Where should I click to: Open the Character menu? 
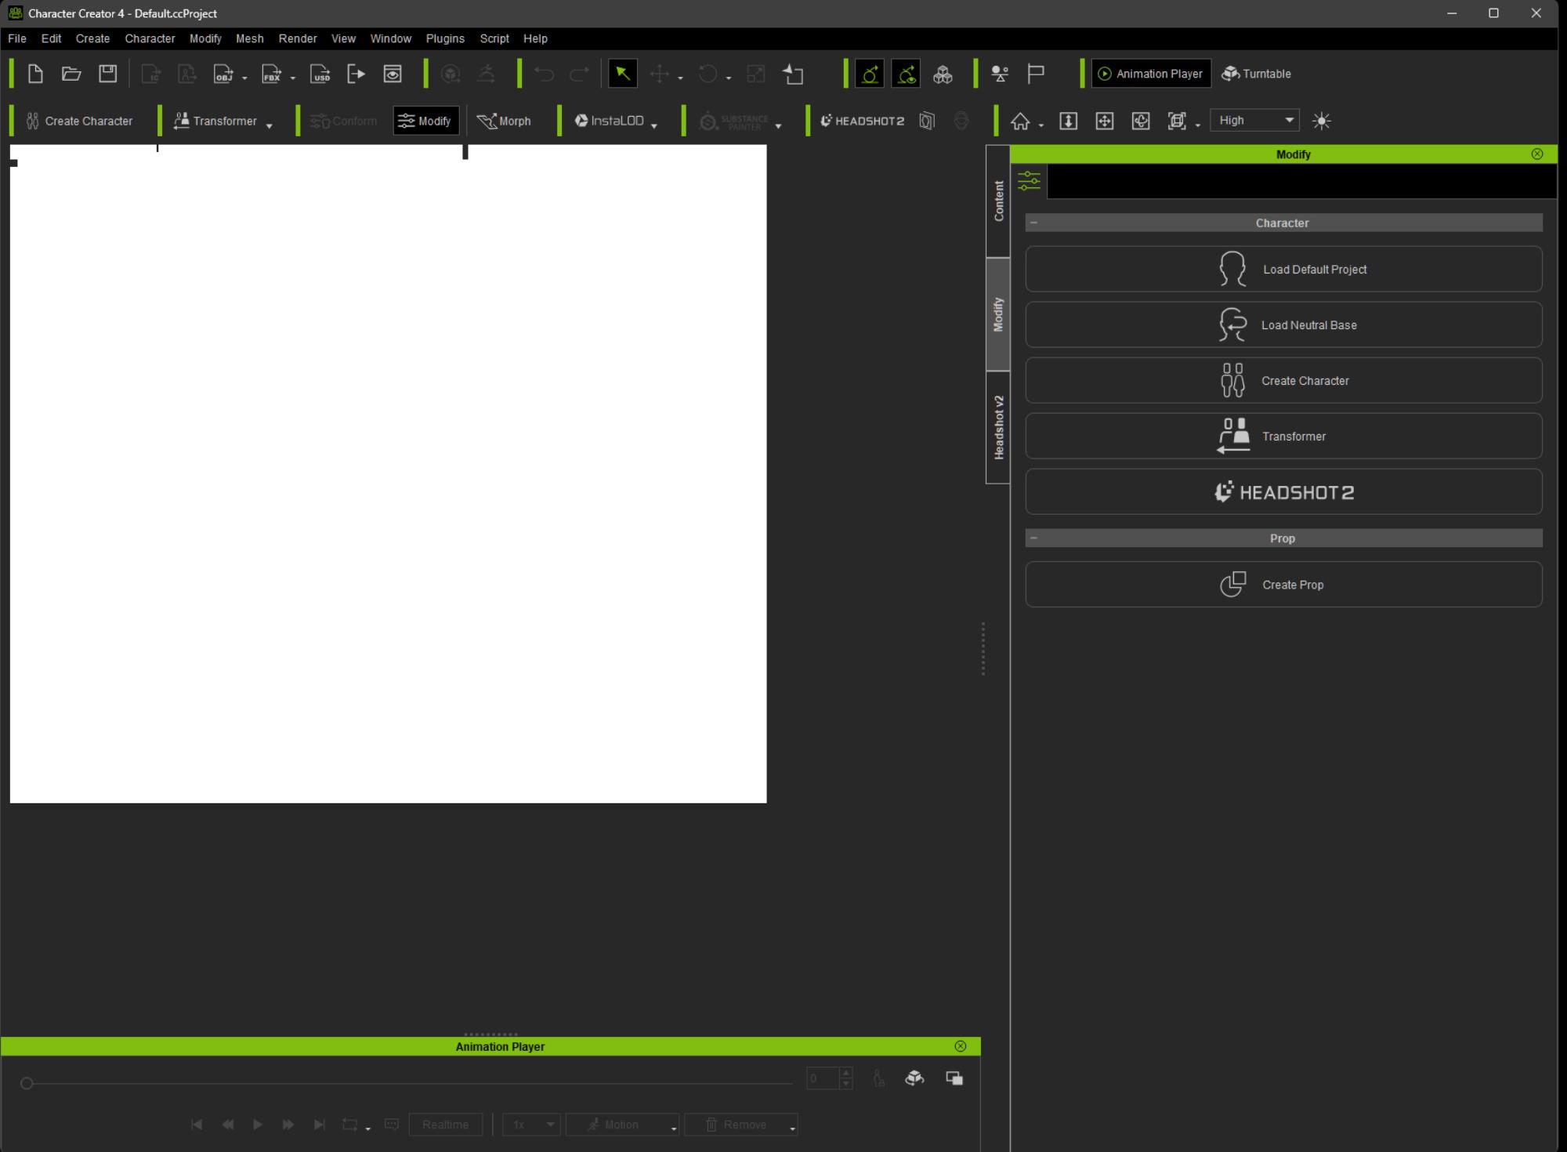click(150, 38)
